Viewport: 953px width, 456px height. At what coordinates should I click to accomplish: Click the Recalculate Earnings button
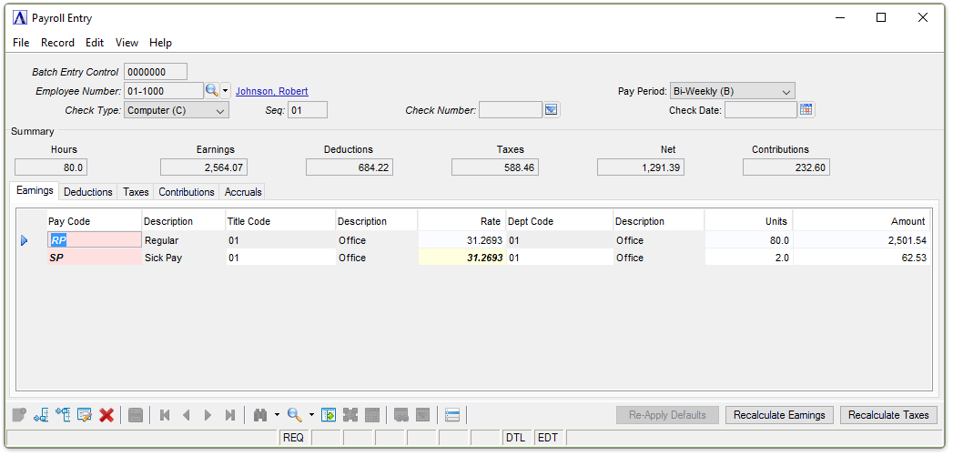pyautogui.click(x=779, y=415)
